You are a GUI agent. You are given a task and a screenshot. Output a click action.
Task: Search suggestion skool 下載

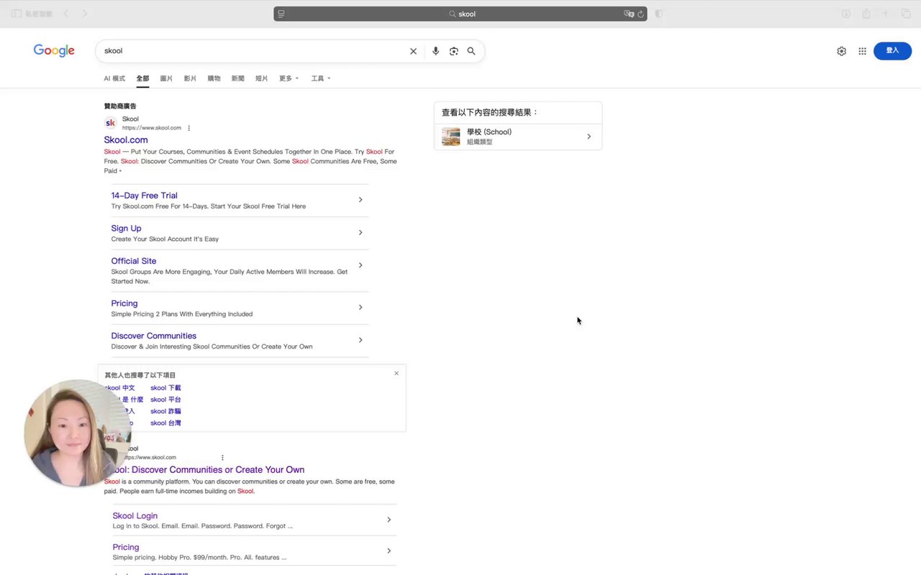(x=165, y=388)
